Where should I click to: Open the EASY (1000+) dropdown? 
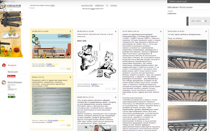click(x=199, y=21)
